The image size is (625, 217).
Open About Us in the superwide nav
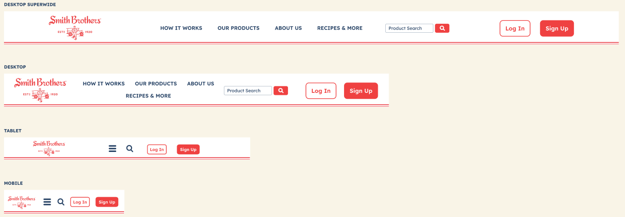pyautogui.click(x=288, y=28)
